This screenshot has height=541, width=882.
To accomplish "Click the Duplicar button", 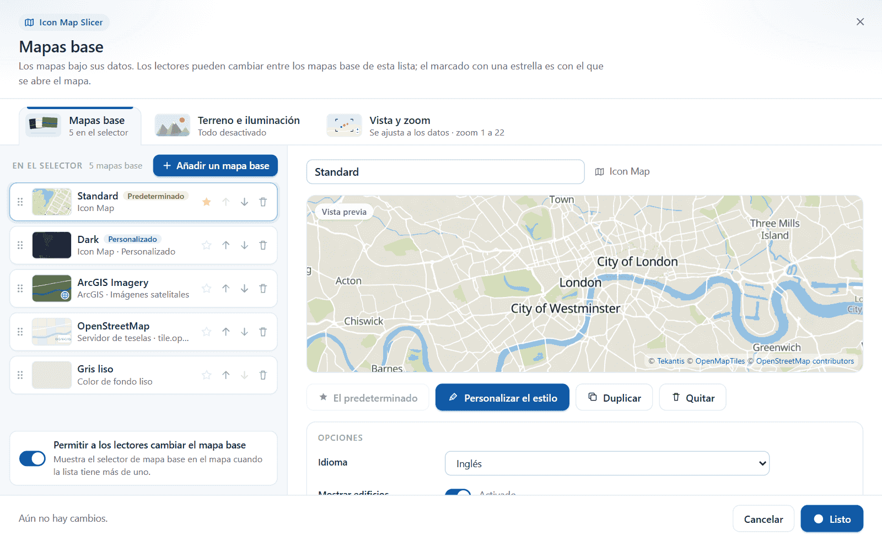I will pyautogui.click(x=614, y=397).
